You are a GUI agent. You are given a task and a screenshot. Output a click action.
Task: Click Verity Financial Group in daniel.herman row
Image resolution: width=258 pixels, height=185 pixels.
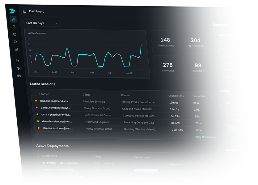97,108
